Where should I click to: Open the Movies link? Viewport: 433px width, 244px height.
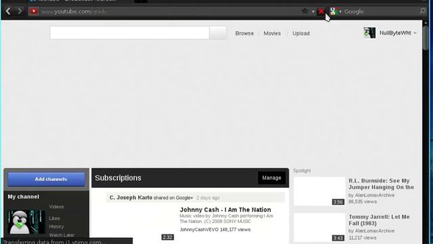pos(272,33)
